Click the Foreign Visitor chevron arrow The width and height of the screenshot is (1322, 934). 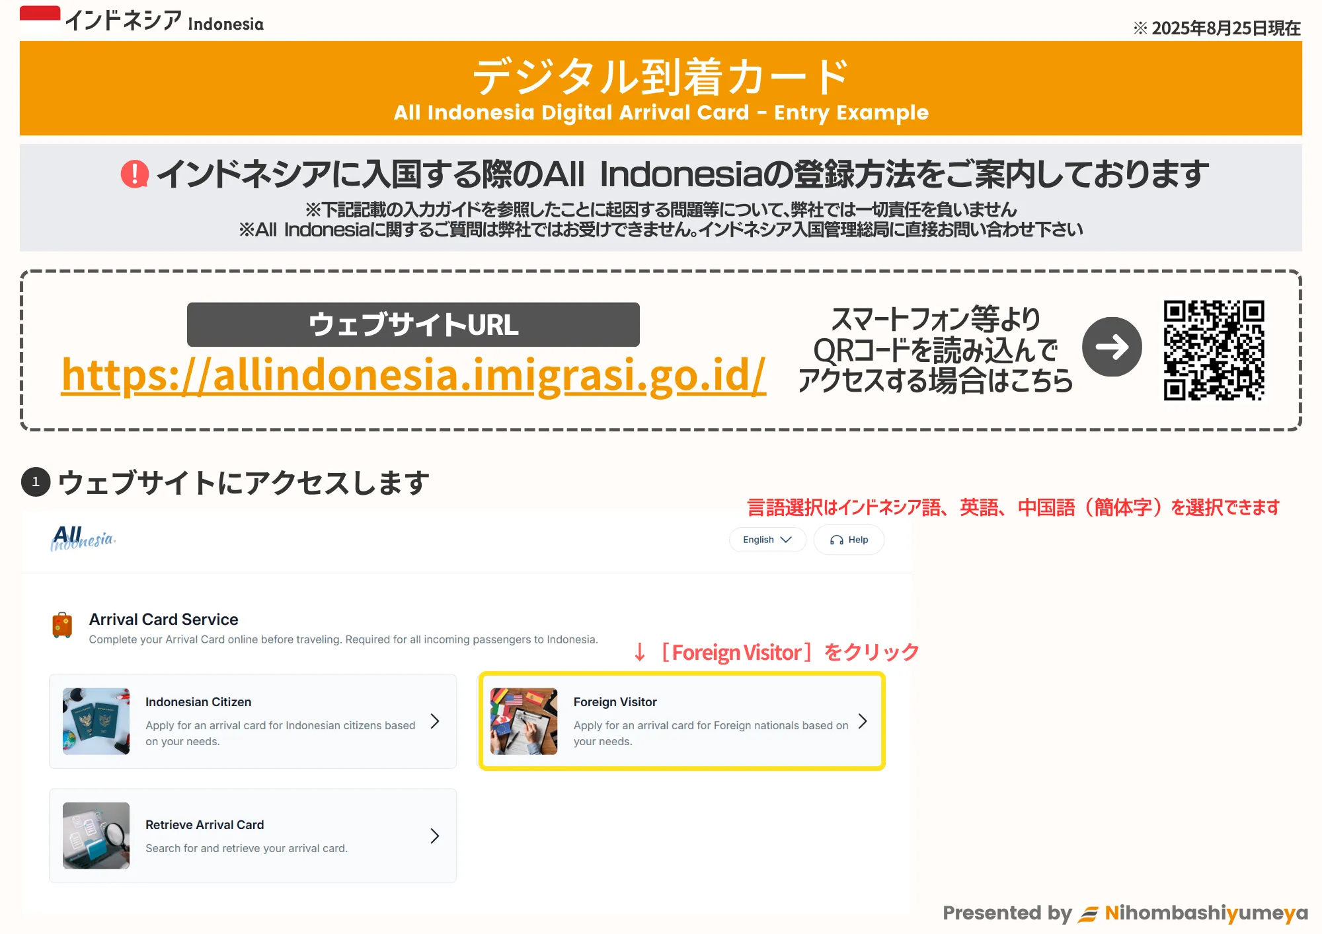862,721
